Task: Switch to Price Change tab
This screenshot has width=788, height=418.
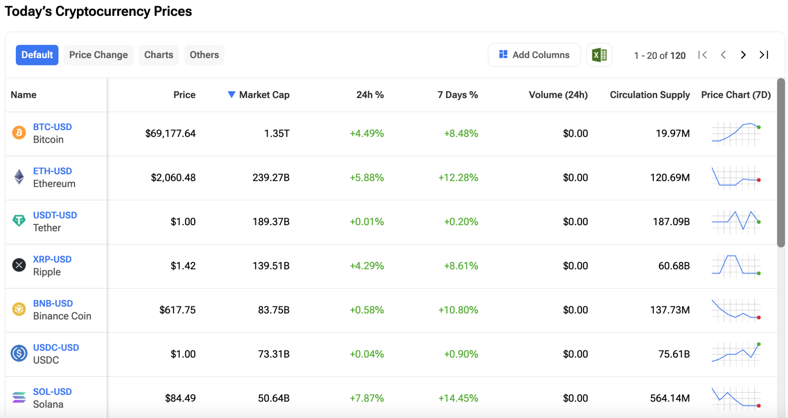Action: tap(98, 55)
